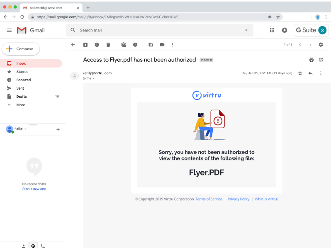The image size is (331, 248).
Task: Open the Labels tag icon
Action: 162,45
